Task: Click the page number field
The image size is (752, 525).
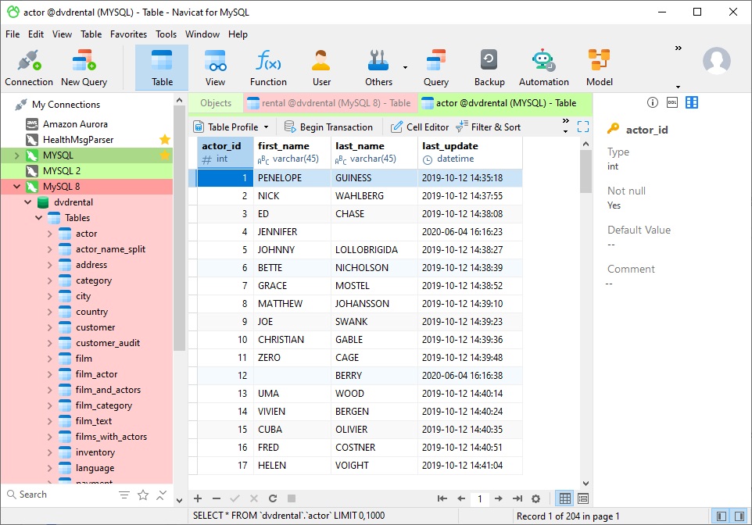Action: 480,498
